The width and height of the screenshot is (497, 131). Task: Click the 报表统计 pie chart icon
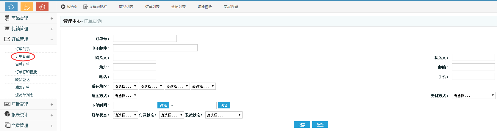7,114
